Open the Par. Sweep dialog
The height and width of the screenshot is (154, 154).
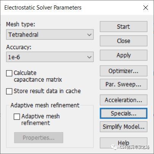[124, 84]
